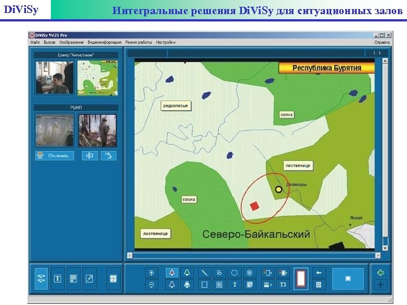This screenshot has width=407, height=305.
Task: Click the vertical scrollbar up arrow
Action: click(385, 61)
